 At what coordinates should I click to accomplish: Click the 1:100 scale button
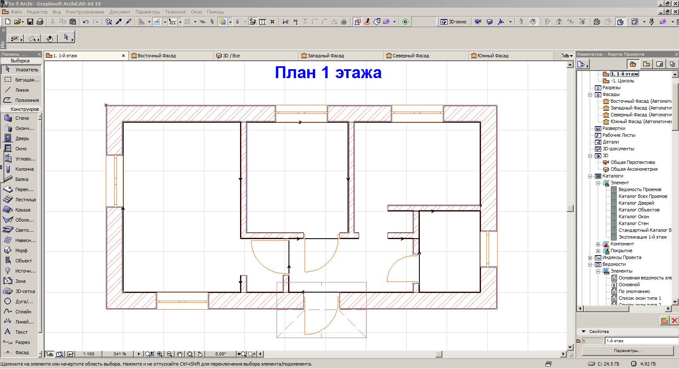[89, 354]
